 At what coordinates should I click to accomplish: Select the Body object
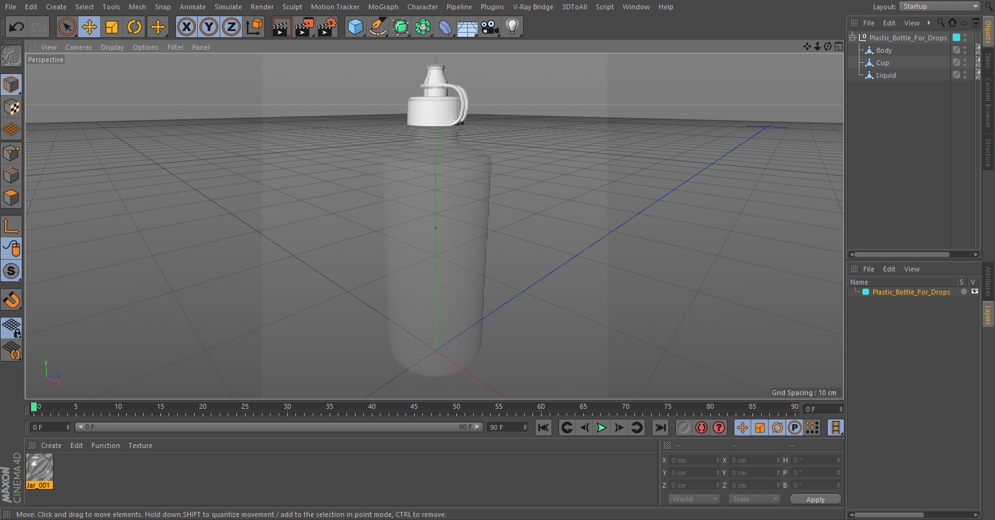click(884, 50)
